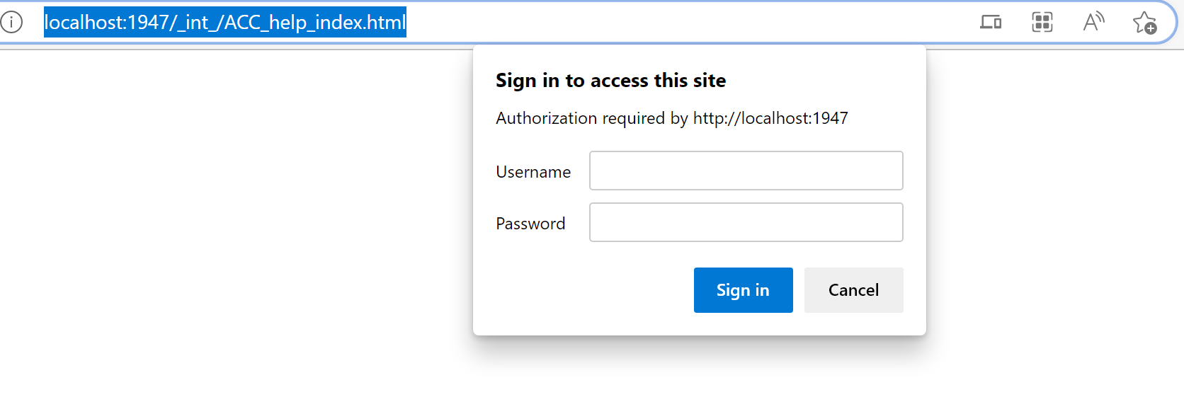
Task: Add this page to favorites
Action: coord(1144,23)
